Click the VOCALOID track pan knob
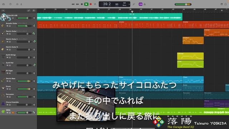This screenshot has width=229, height=129. (x=34, y=18)
